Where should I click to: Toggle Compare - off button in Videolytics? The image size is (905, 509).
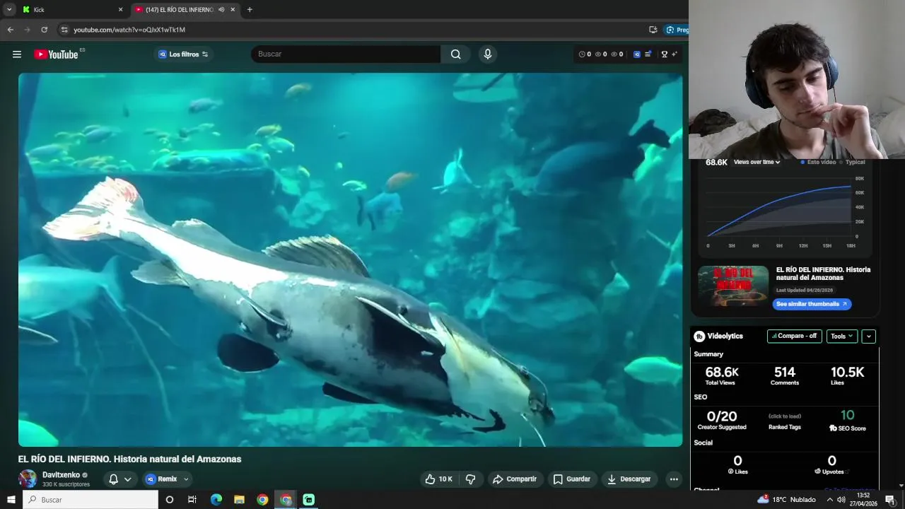point(795,337)
